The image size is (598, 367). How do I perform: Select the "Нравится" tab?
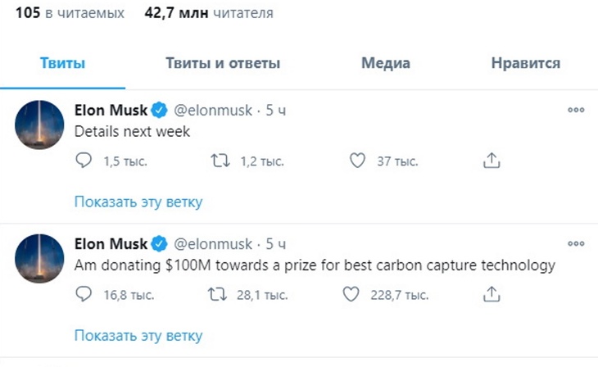pyautogui.click(x=525, y=63)
